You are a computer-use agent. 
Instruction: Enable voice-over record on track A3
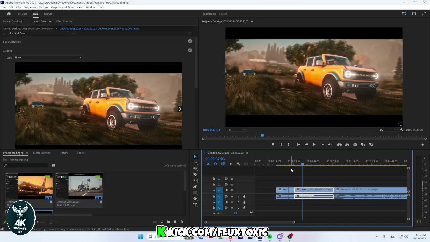[244, 208]
